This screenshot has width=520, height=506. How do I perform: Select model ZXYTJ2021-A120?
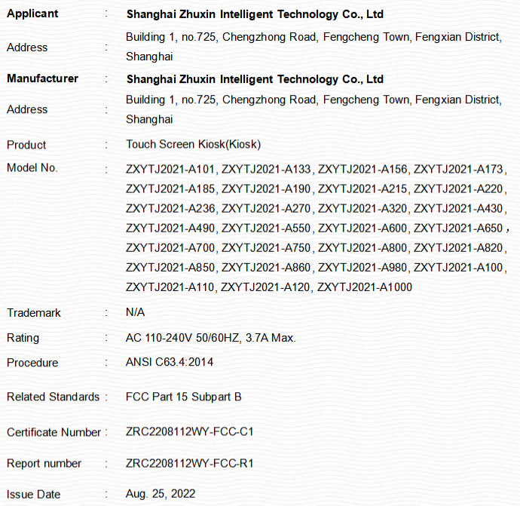pos(265,287)
